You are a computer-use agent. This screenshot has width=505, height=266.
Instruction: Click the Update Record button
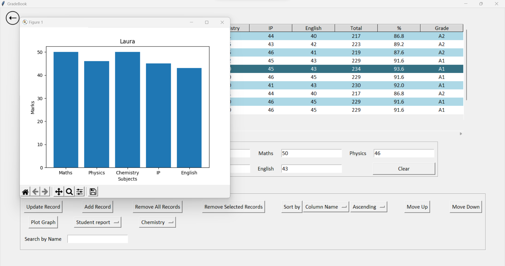coord(43,207)
